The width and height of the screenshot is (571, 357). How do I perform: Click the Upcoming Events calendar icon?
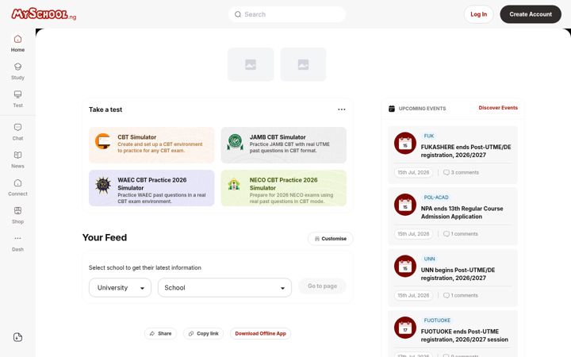point(392,109)
